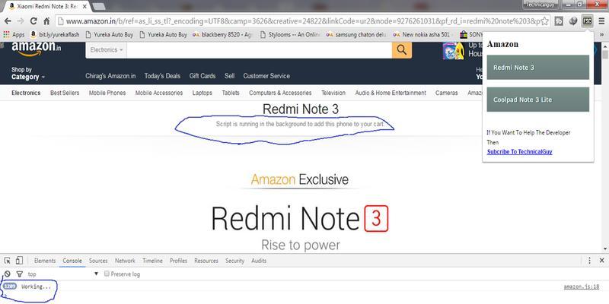The height and width of the screenshot is (304, 609).
Task: Open the amazon.js:18 source link
Action: click(x=582, y=287)
